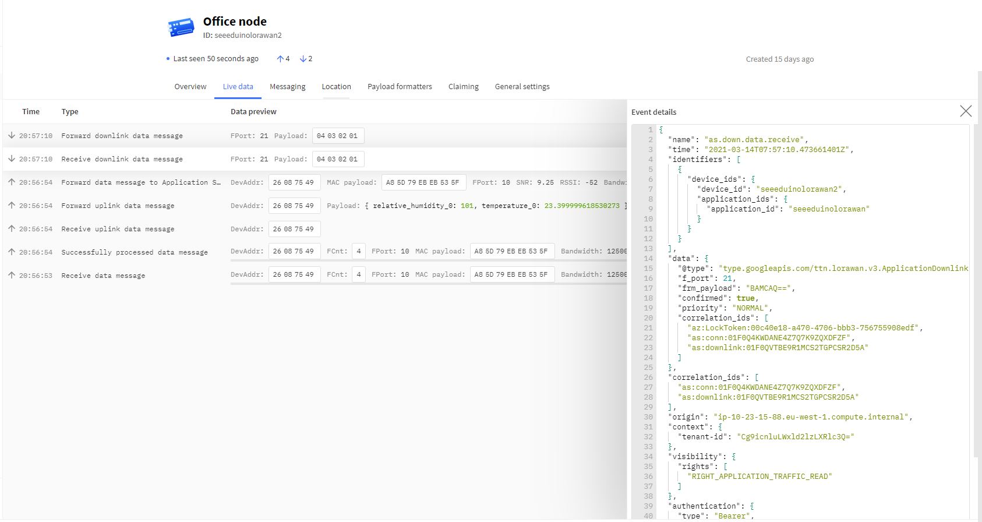Click MAC payload A8 5D 79 EB EB 53 5F in Forward data row
The width and height of the screenshot is (982, 522).
point(423,182)
